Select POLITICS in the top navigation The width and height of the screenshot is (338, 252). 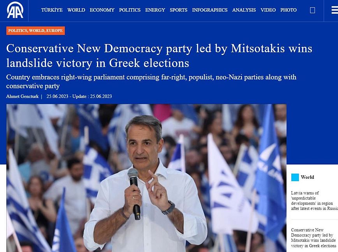point(130,10)
